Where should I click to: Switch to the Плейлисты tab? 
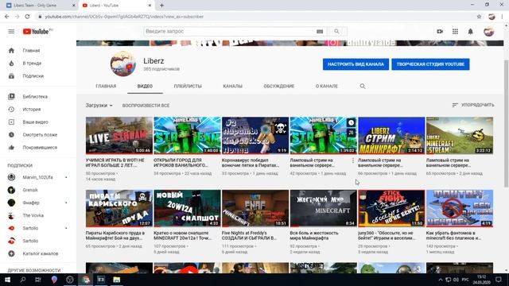(x=188, y=87)
